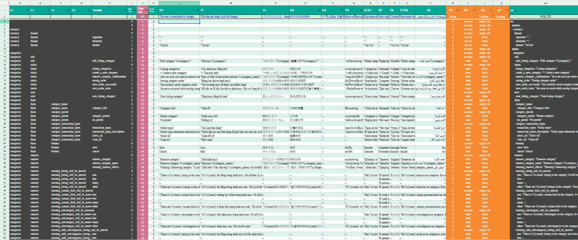
Task: Click the 'Loading...' cell in column Z
Action: point(501,17)
